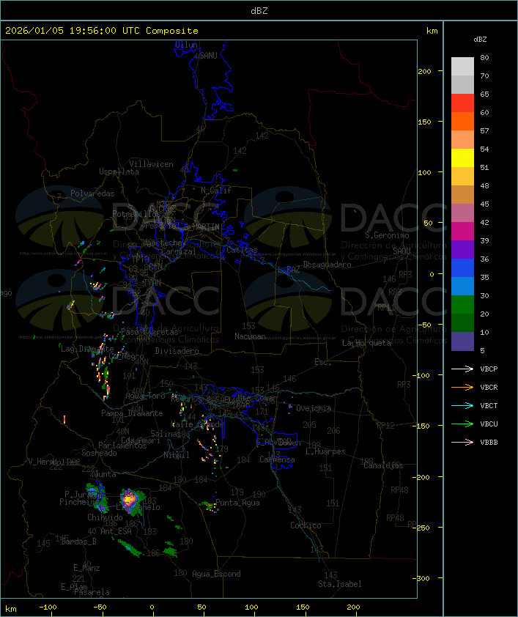
Task: Click the white VBCP arrow in the legend
Action: pos(462,369)
